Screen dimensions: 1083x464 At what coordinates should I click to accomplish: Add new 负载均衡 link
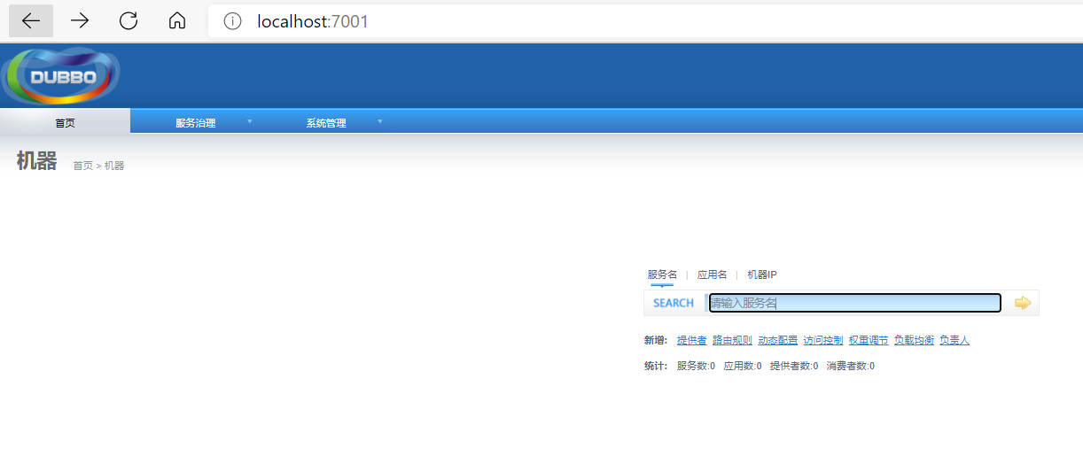click(x=914, y=340)
